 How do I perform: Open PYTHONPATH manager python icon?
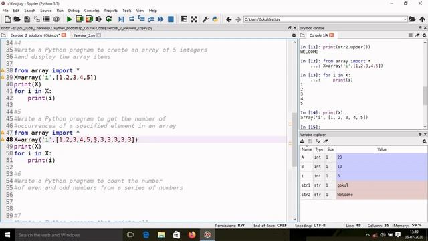[215, 19]
